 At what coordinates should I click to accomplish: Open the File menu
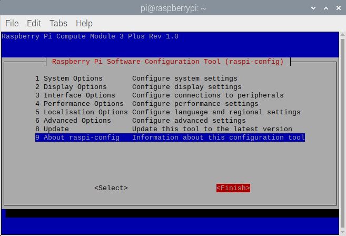pos(12,23)
